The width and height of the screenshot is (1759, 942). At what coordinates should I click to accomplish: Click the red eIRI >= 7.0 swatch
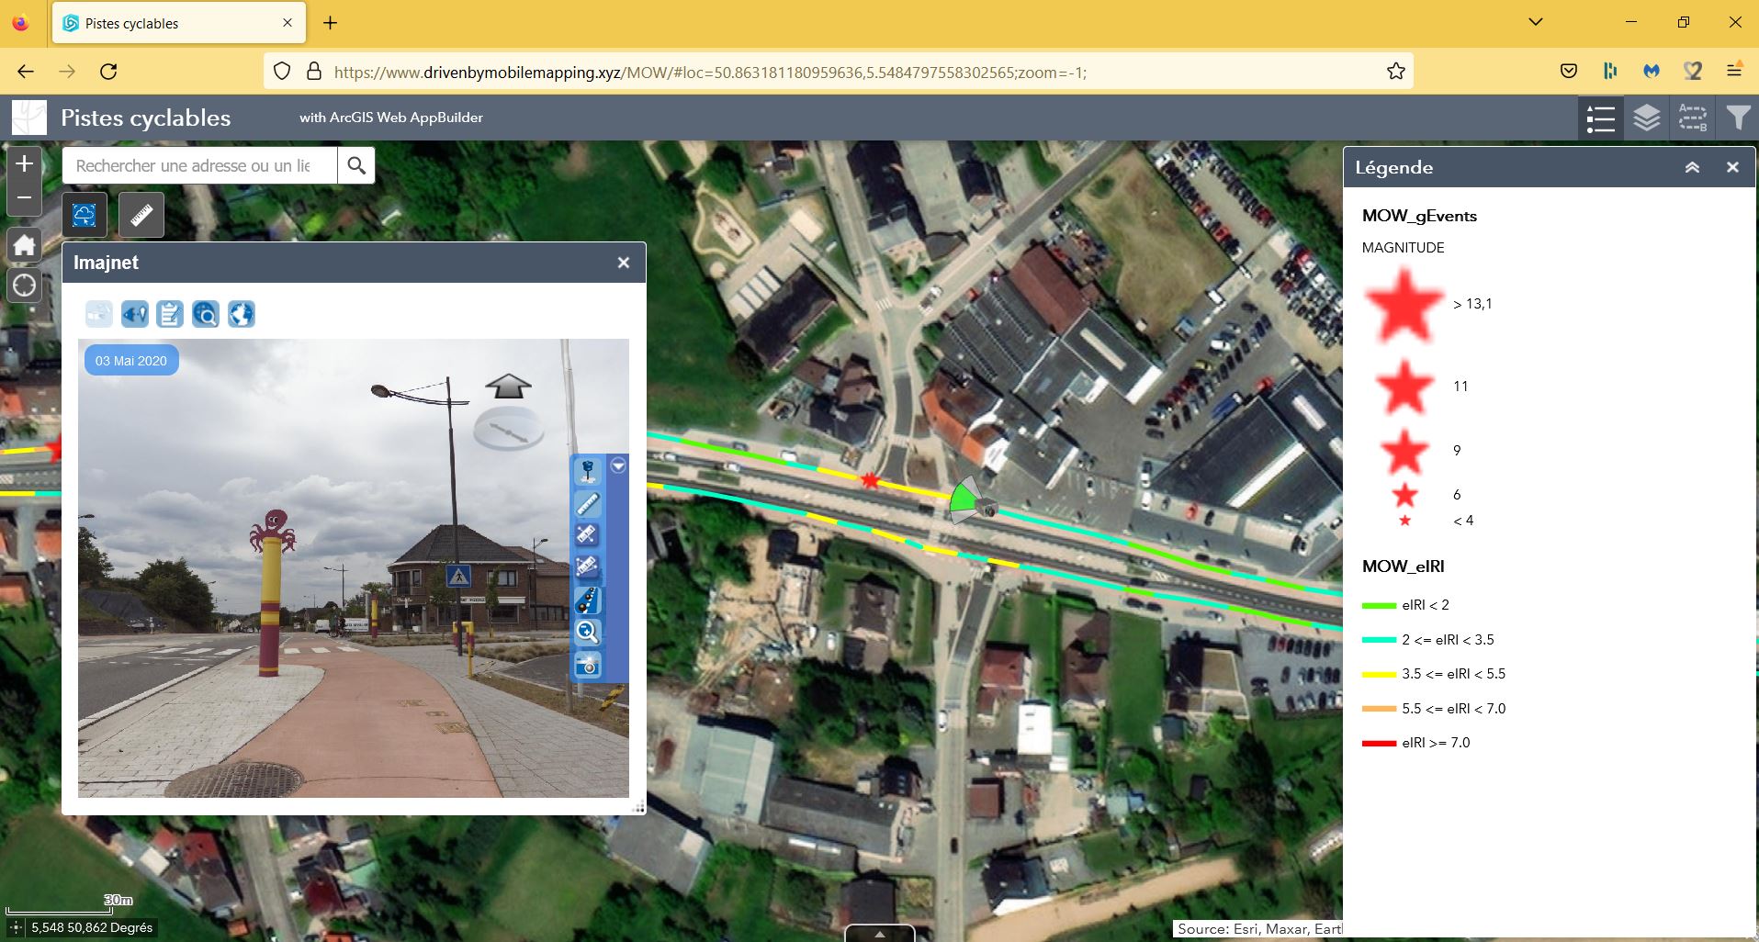1379,744
